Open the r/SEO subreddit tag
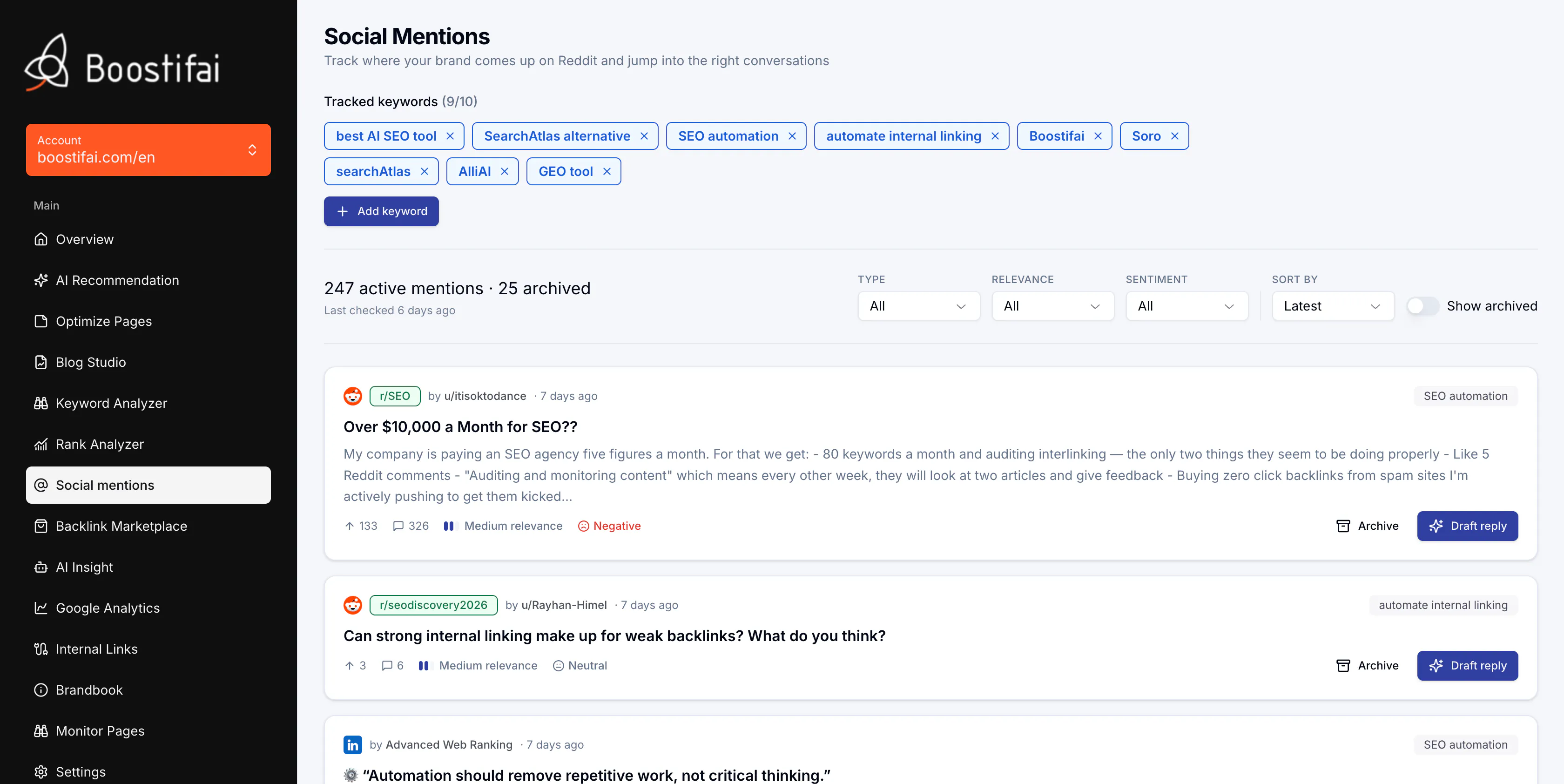This screenshot has width=1564, height=784. tap(395, 396)
